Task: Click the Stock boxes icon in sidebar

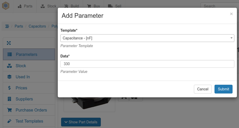Action: coord(10,66)
